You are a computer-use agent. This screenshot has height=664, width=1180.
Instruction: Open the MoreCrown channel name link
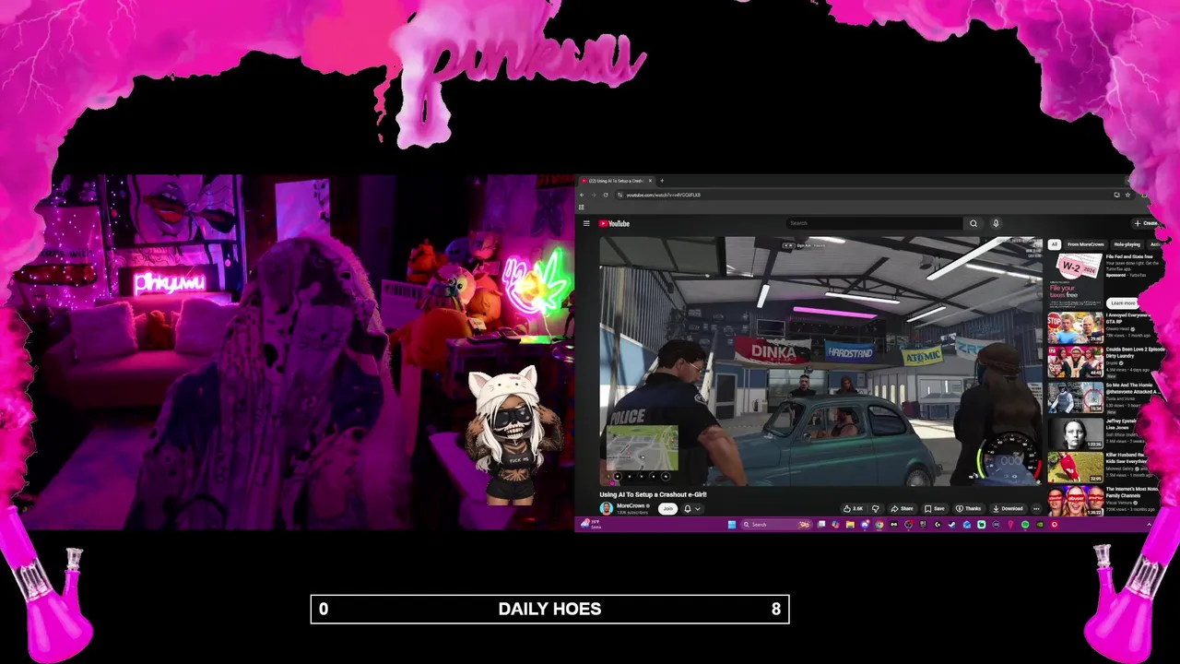point(631,505)
